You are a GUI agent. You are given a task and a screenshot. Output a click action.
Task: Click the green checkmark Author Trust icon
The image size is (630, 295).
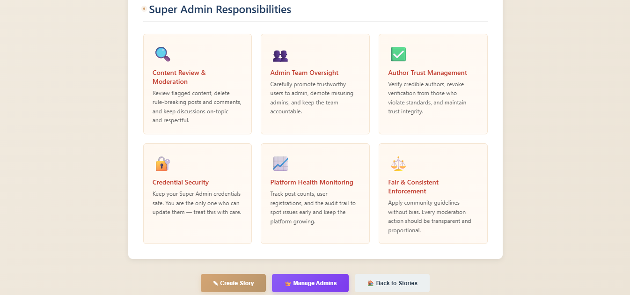point(398,54)
